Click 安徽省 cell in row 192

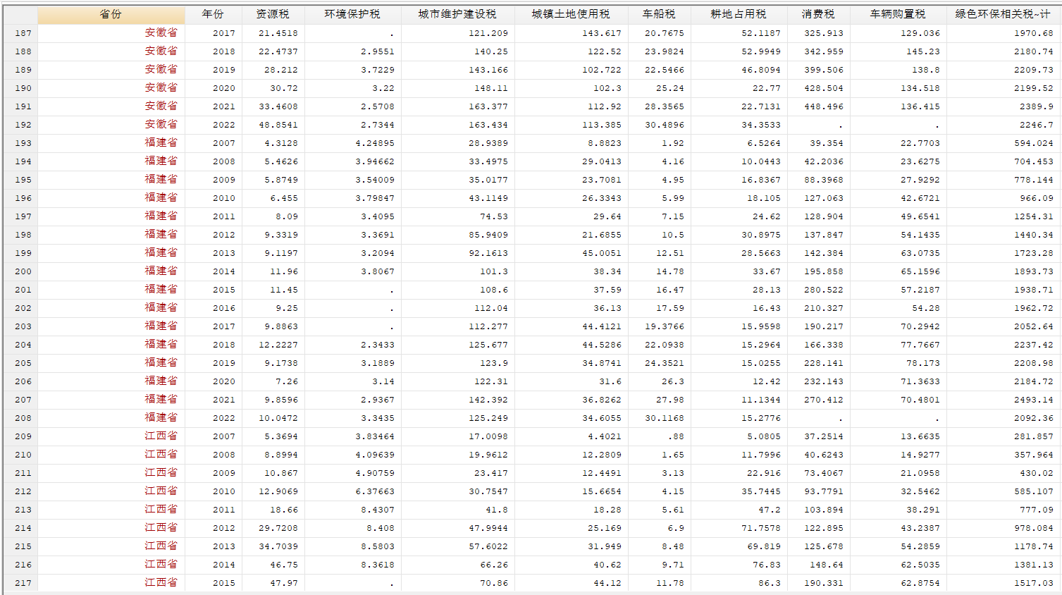point(161,125)
